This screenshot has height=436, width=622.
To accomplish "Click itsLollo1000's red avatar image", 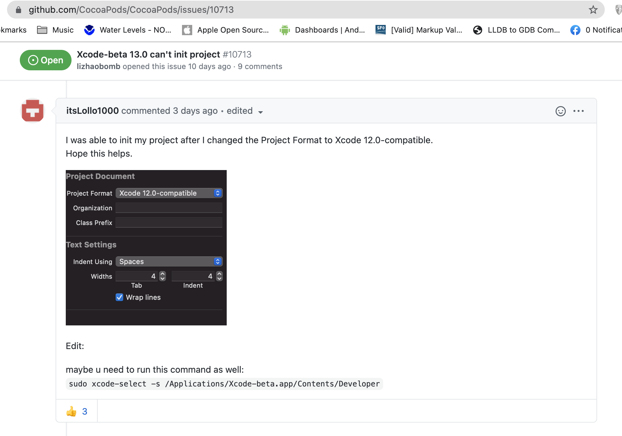I will click(x=32, y=111).
